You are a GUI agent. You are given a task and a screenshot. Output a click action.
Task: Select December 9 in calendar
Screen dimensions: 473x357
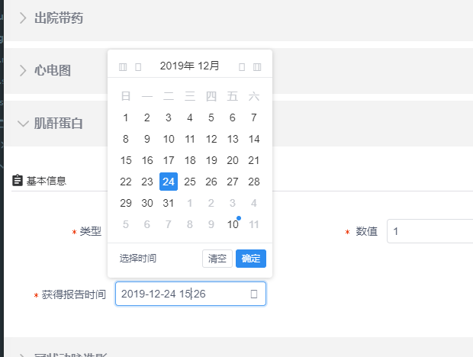pos(147,139)
